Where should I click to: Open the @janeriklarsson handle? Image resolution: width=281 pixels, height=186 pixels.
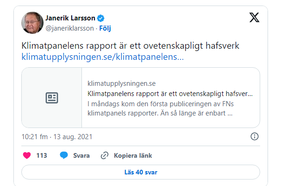(67, 28)
